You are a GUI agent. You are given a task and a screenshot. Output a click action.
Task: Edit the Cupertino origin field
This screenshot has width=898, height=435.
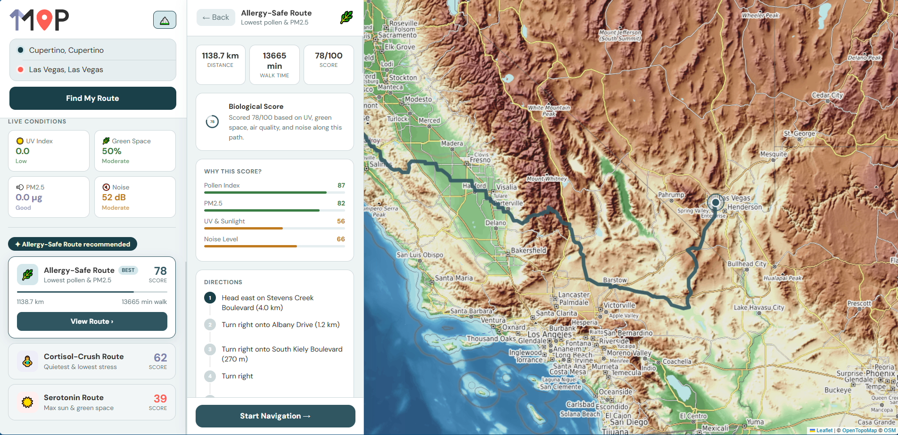coord(93,50)
